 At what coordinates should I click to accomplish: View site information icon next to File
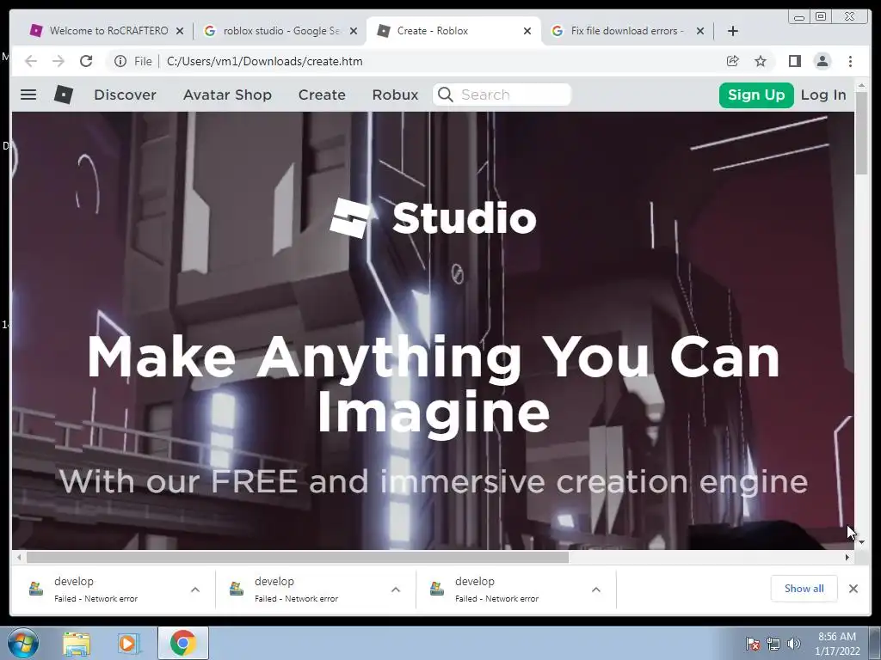120,61
